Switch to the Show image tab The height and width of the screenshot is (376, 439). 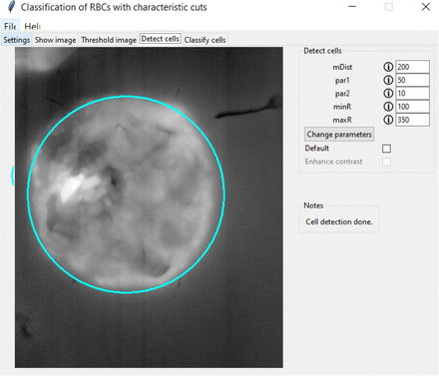pos(55,40)
